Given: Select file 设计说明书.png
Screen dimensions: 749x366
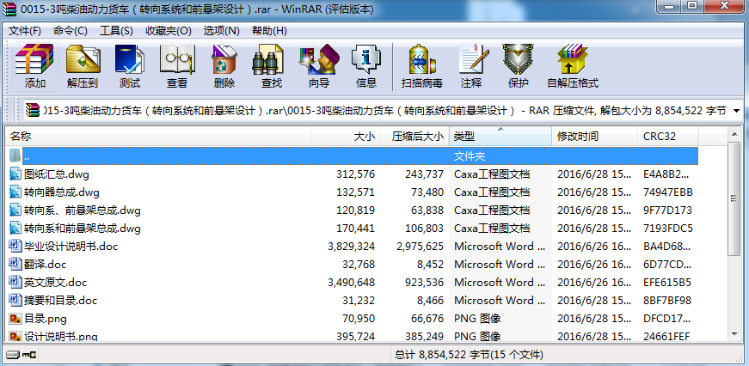Looking at the screenshot, I should pos(61,337).
